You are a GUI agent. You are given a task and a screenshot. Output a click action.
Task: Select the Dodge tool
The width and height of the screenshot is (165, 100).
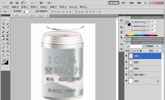8,43
